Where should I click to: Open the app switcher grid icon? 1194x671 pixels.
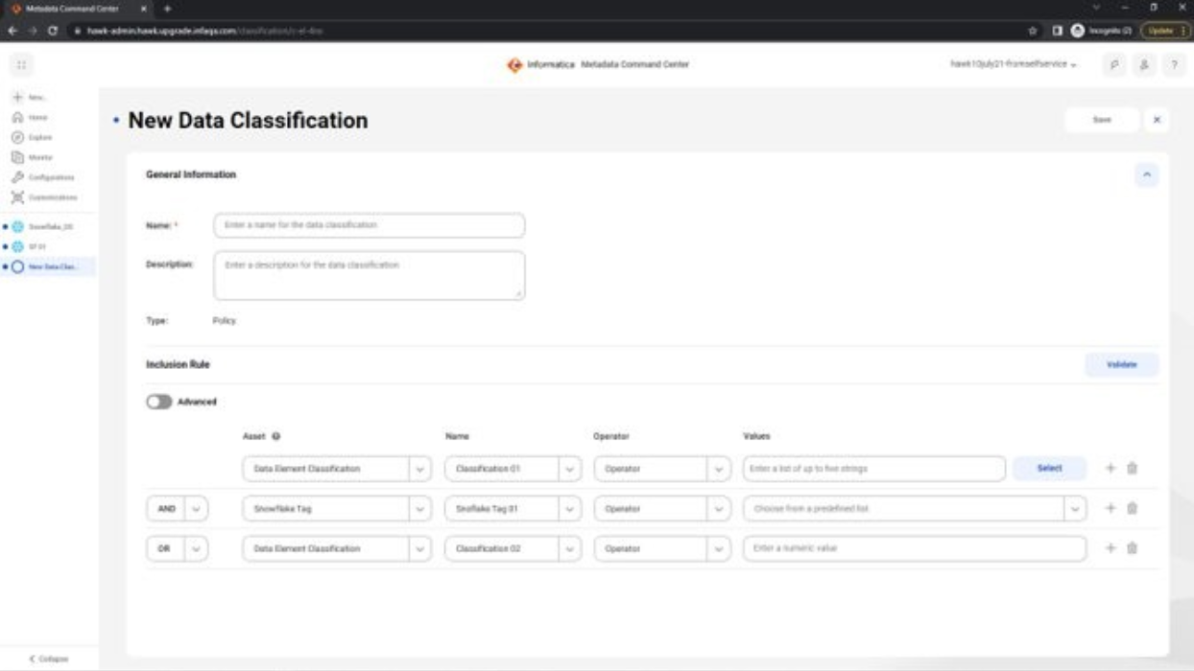coord(21,65)
